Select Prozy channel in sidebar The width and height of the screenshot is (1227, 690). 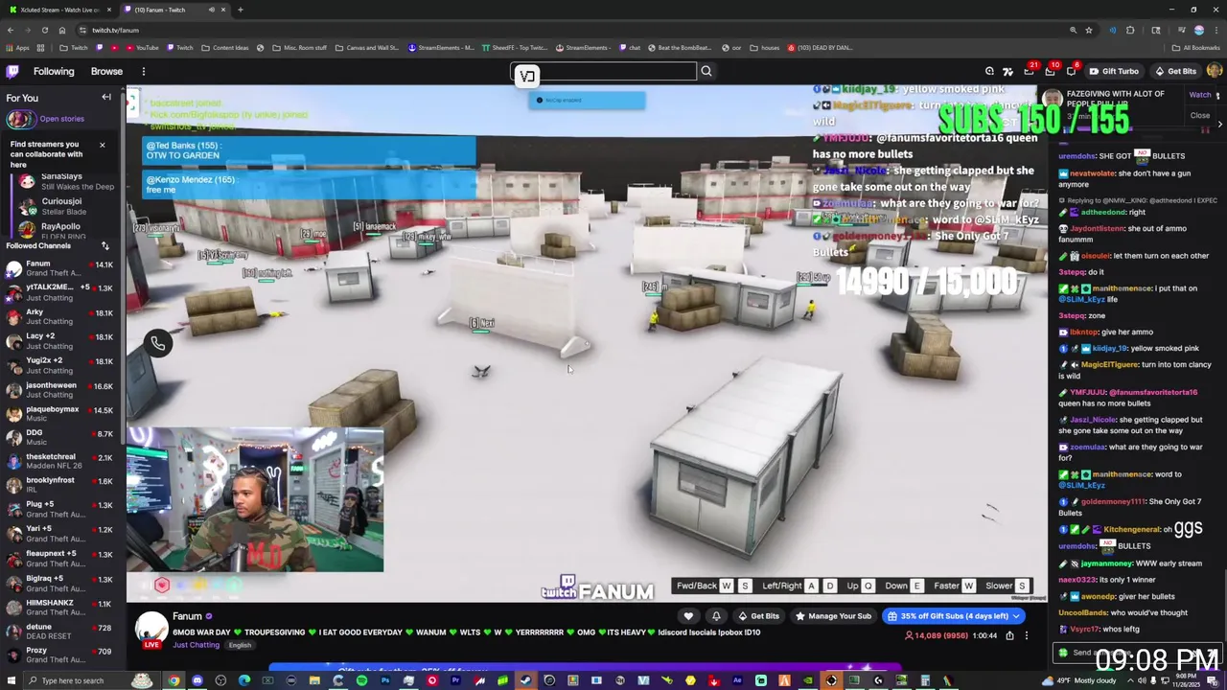point(62,655)
